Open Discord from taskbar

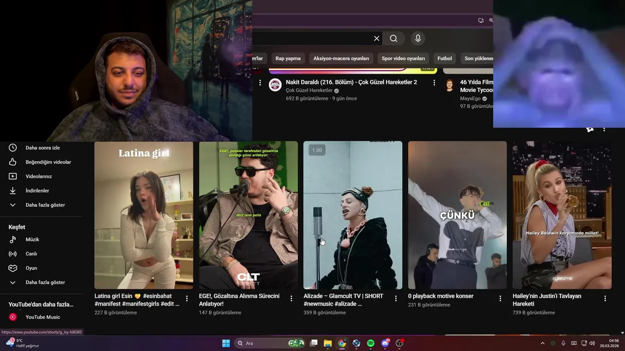tap(385, 343)
